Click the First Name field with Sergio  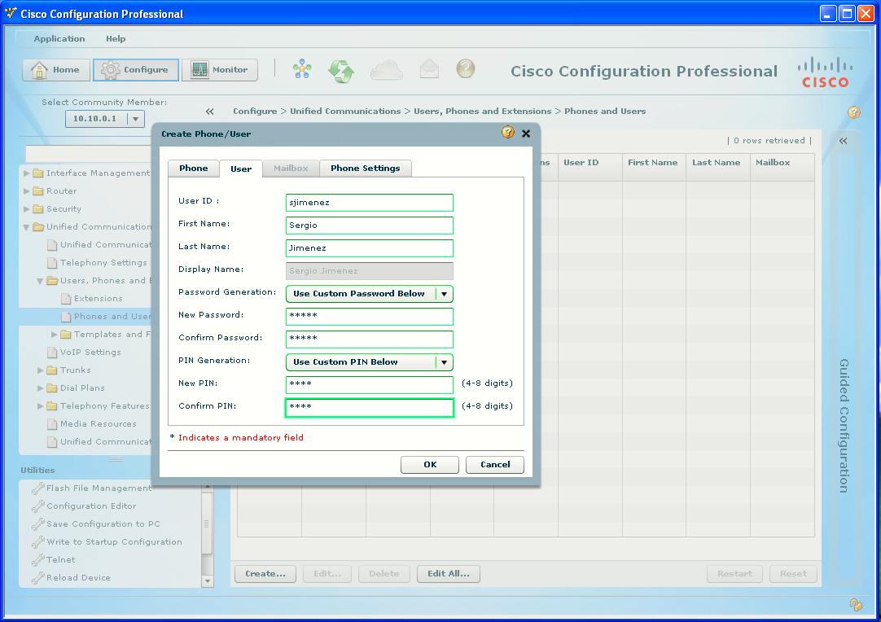369,226
